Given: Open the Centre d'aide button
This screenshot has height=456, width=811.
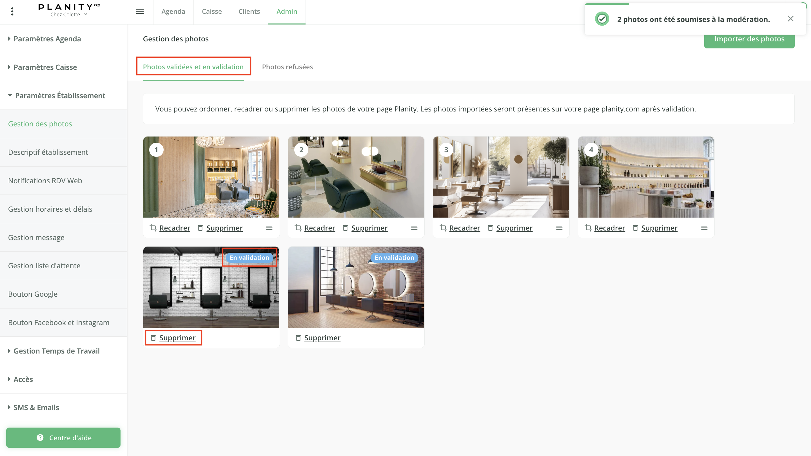Looking at the screenshot, I should (x=63, y=437).
